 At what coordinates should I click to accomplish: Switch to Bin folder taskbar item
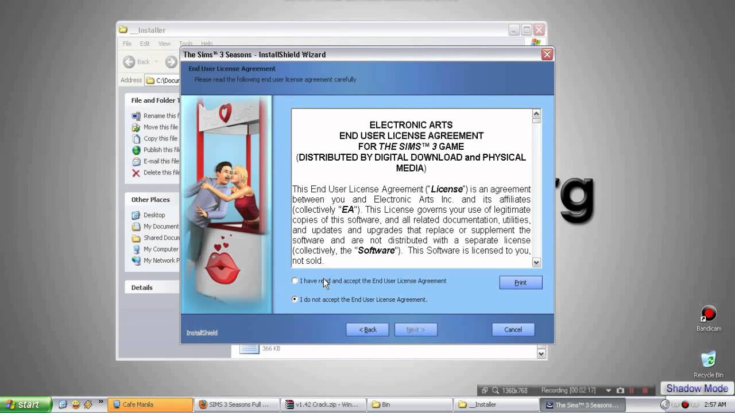[x=409, y=404]
